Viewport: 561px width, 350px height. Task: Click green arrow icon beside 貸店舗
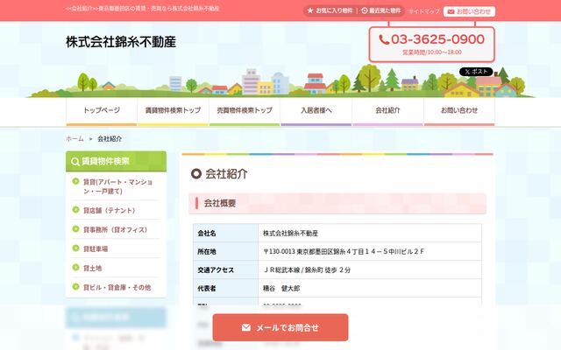tap(75, 210)
